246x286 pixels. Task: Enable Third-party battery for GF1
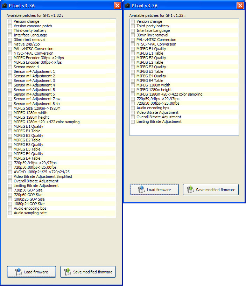tap(133, 26)
